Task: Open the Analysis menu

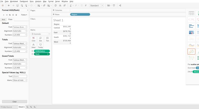Action: tap(38, 2)
